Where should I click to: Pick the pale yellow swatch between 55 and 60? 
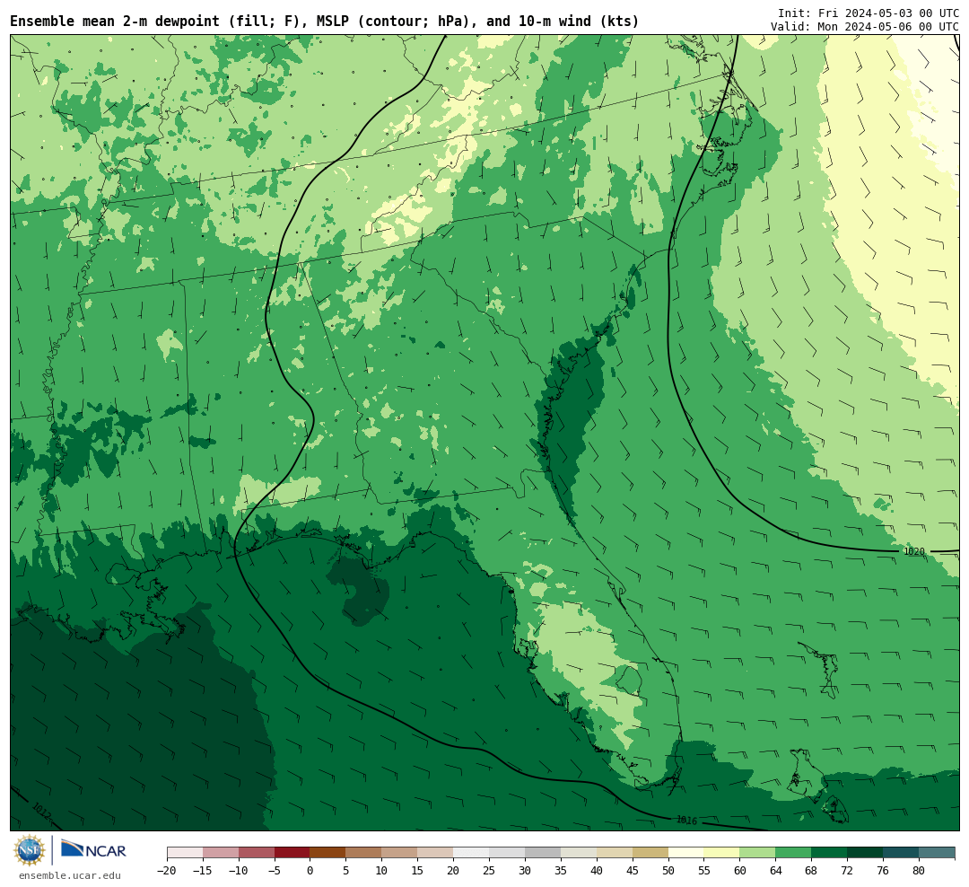[x=721, y=853]
